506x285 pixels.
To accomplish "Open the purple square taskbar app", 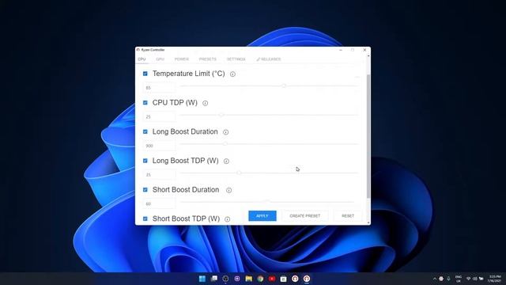I will tap(237, 279).
